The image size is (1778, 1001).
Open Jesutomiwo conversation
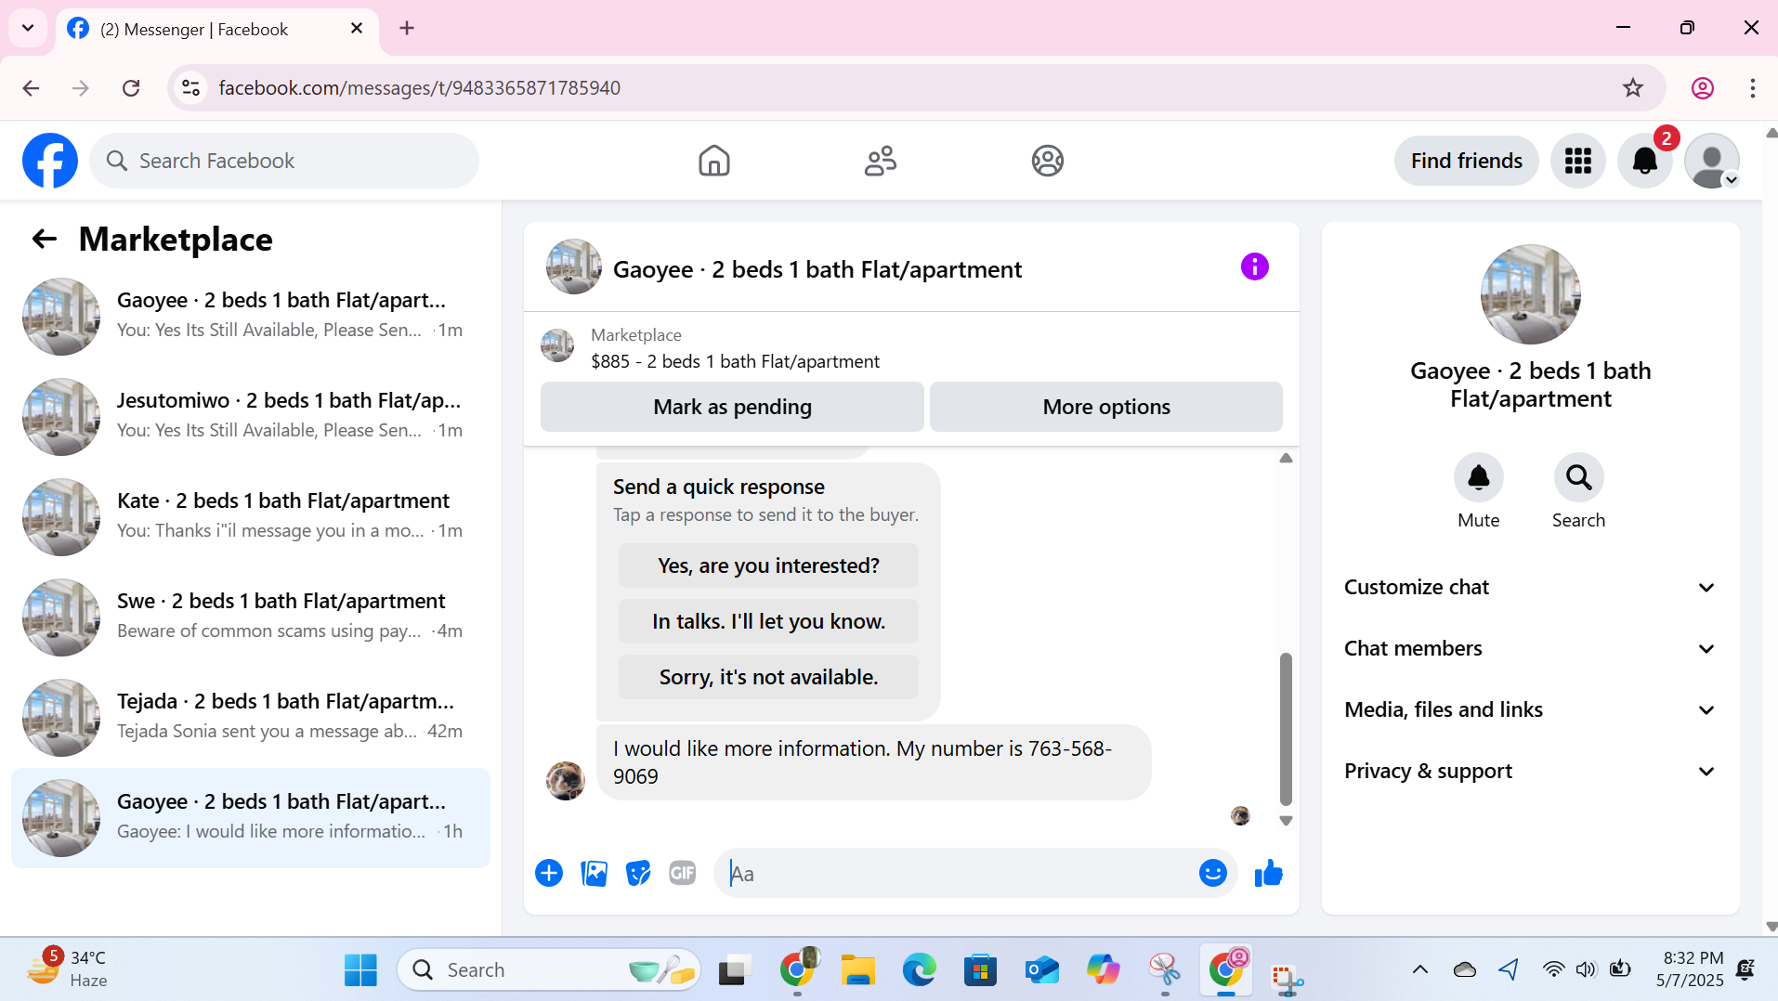(251, 416)
